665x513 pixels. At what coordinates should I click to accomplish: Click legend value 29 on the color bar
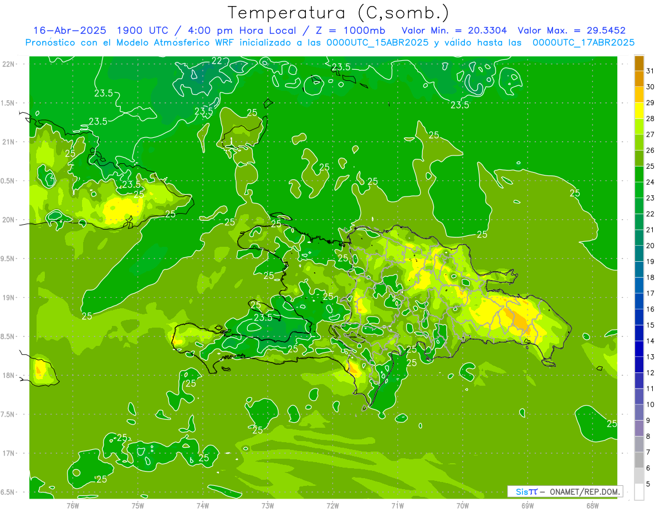(x=651, y=103)
